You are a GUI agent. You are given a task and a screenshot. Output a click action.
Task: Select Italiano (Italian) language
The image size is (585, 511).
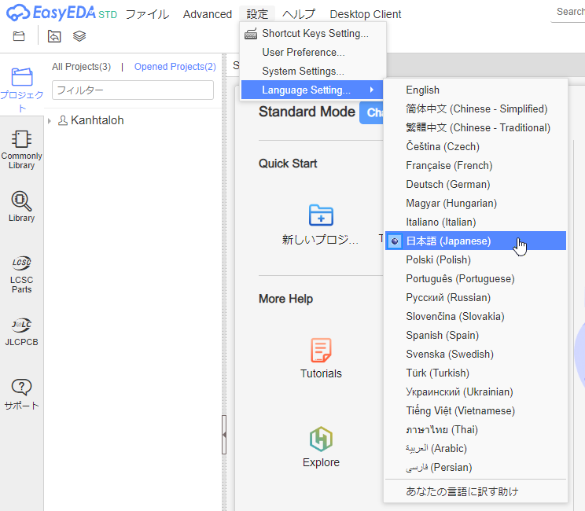[475, 222]
